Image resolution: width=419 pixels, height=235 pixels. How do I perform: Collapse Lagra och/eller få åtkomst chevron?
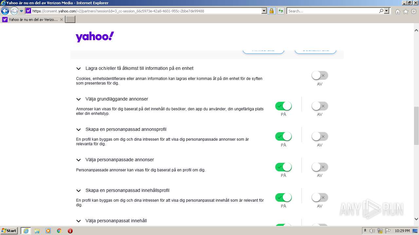click(x=79, y=69)
